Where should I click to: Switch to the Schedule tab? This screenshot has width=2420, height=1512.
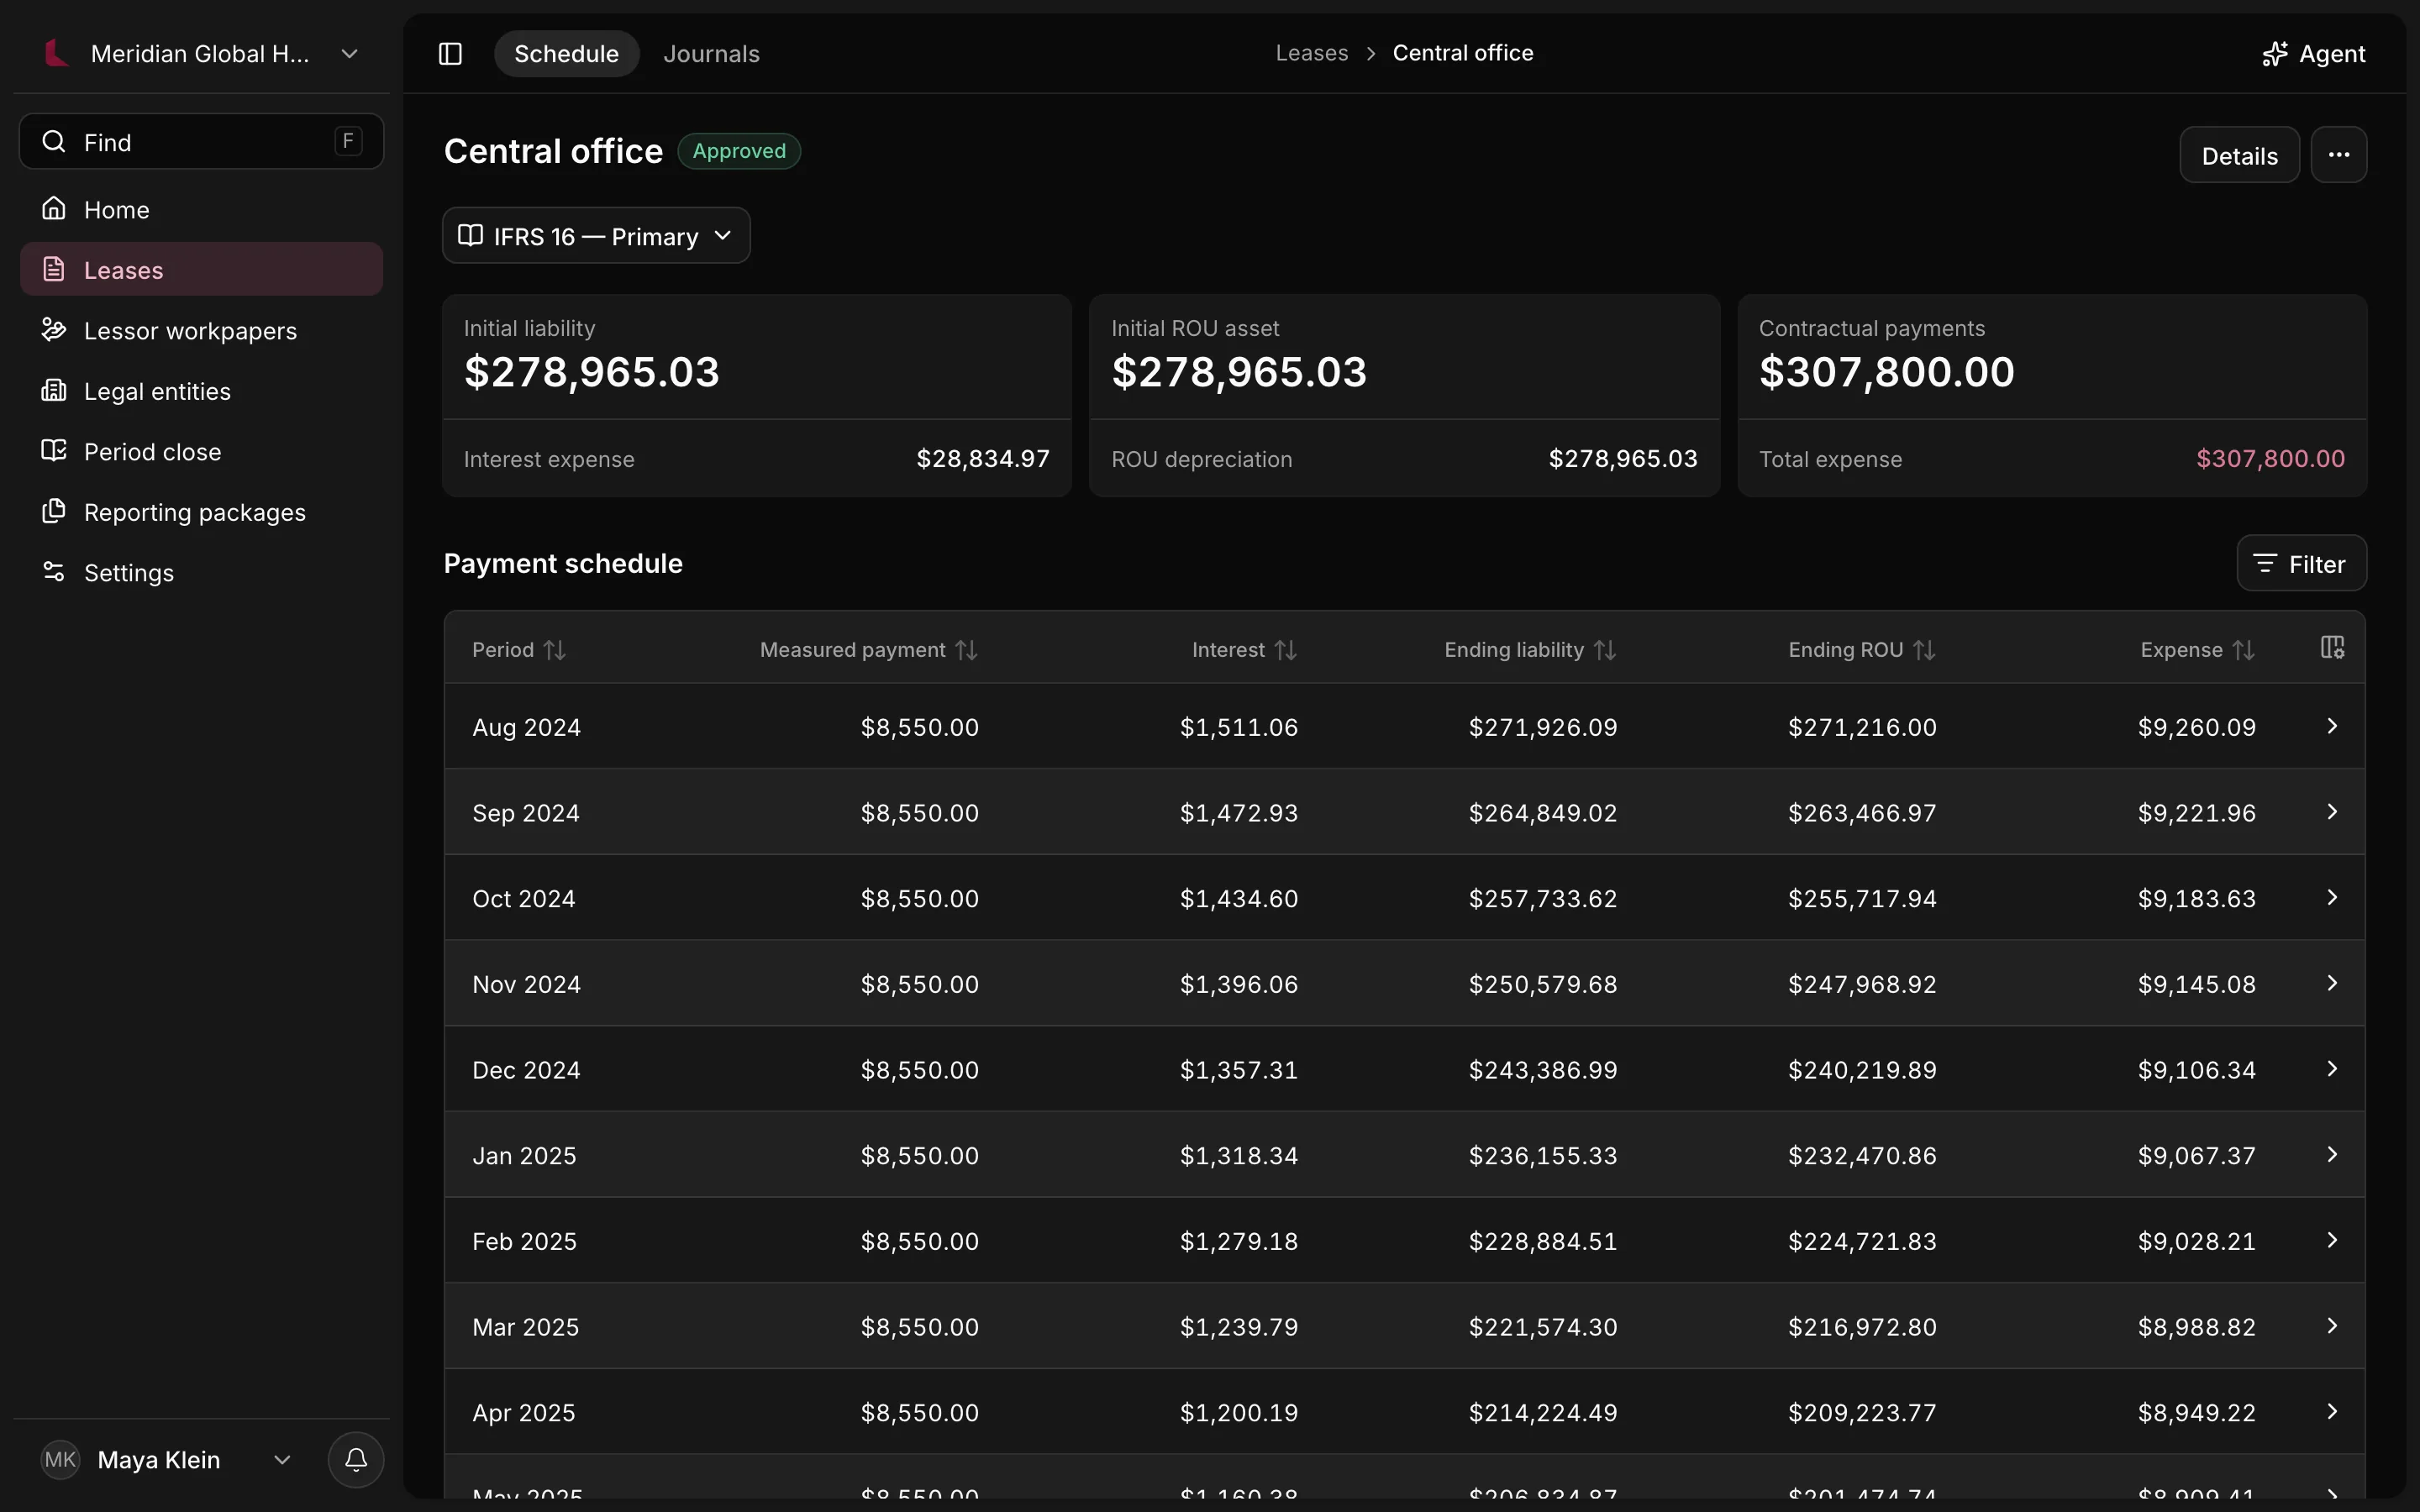point(566,54)
